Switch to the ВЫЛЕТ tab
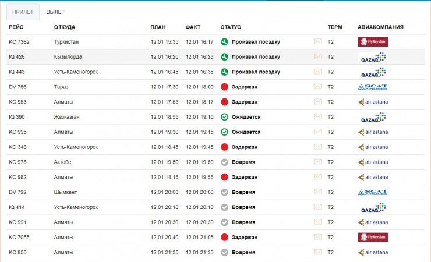The height and width of the screenshot is (262, 431). [x=55, y=12]
